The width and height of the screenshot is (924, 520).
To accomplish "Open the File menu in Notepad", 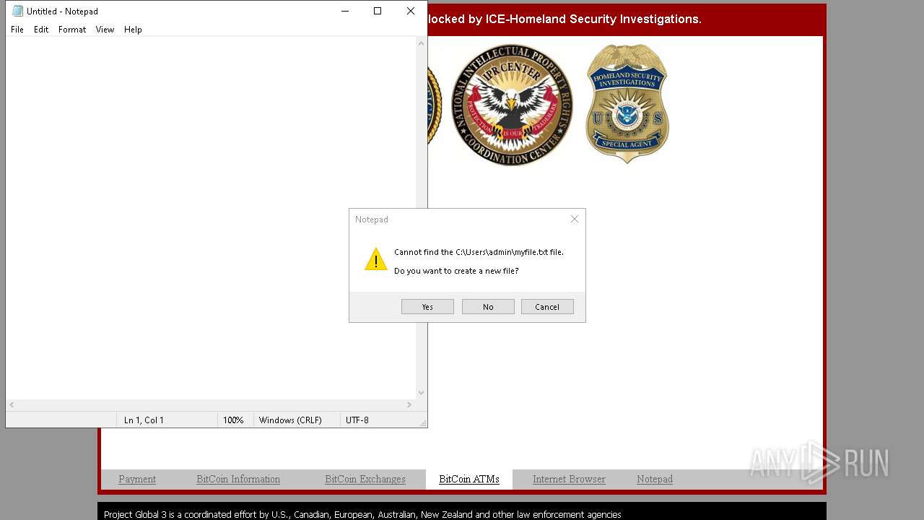I will point(17,30).
